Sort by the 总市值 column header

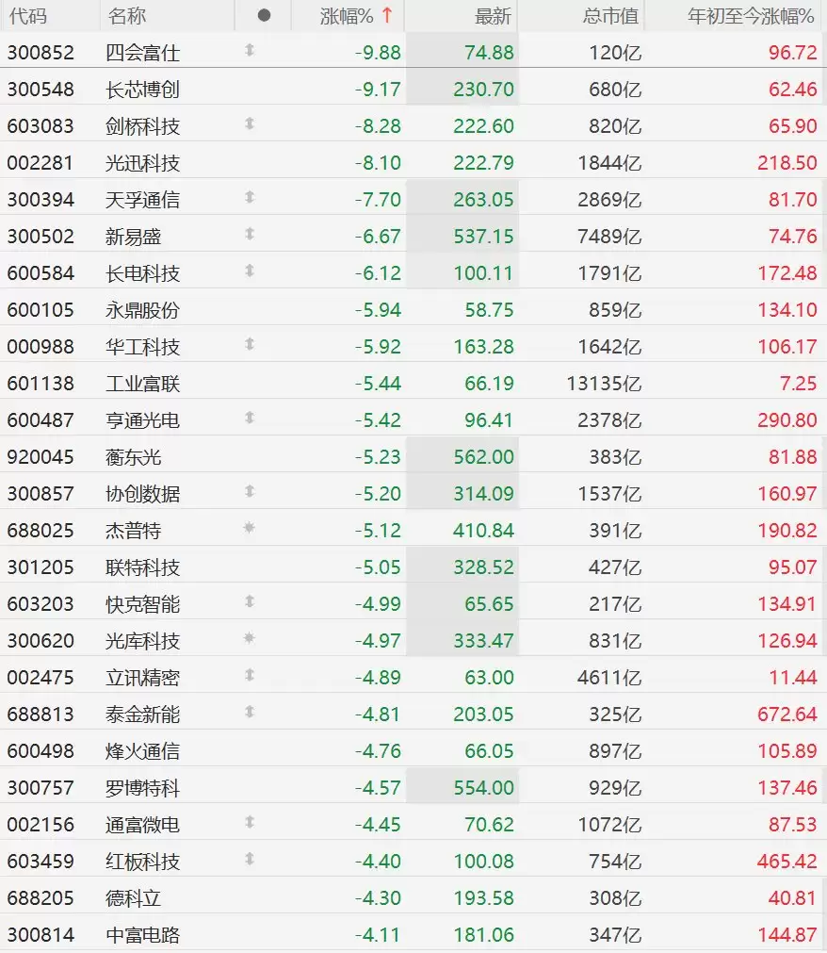pyautogui.click(x=610, y=16)
